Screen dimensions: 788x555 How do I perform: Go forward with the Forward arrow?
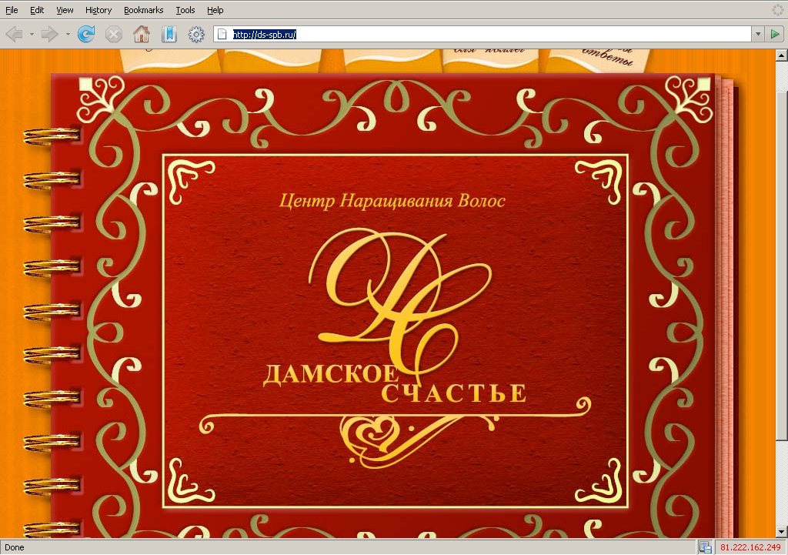49,34
